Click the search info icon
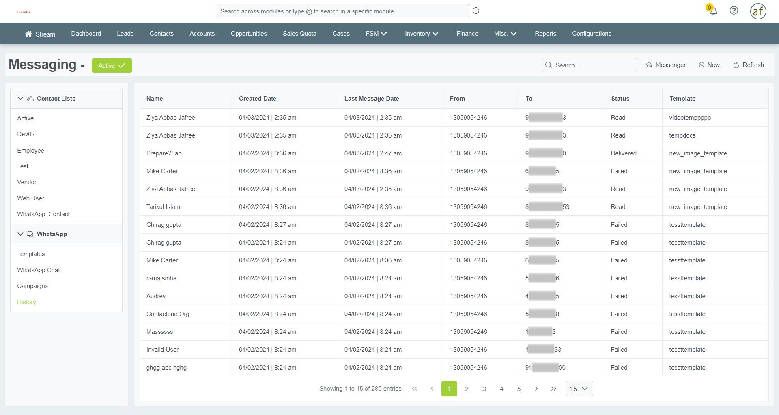 click(476, 11)
